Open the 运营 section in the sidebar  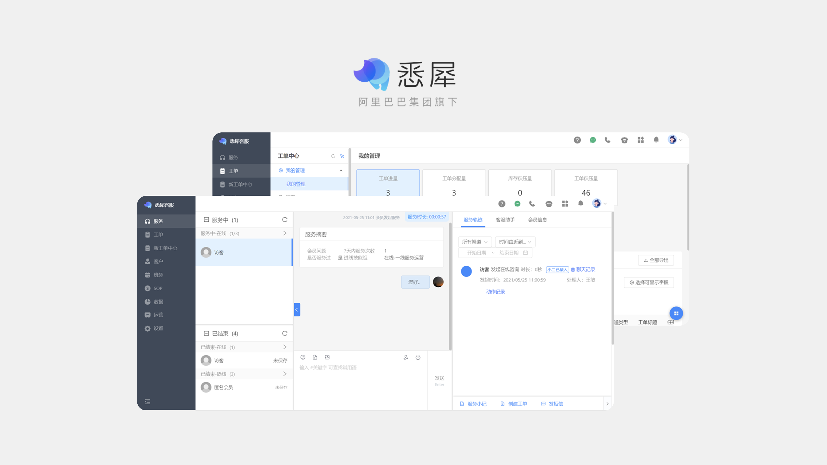[166, 315]
